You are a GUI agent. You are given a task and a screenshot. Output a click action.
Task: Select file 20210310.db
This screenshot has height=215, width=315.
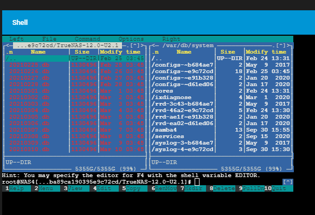pos(75,149)
